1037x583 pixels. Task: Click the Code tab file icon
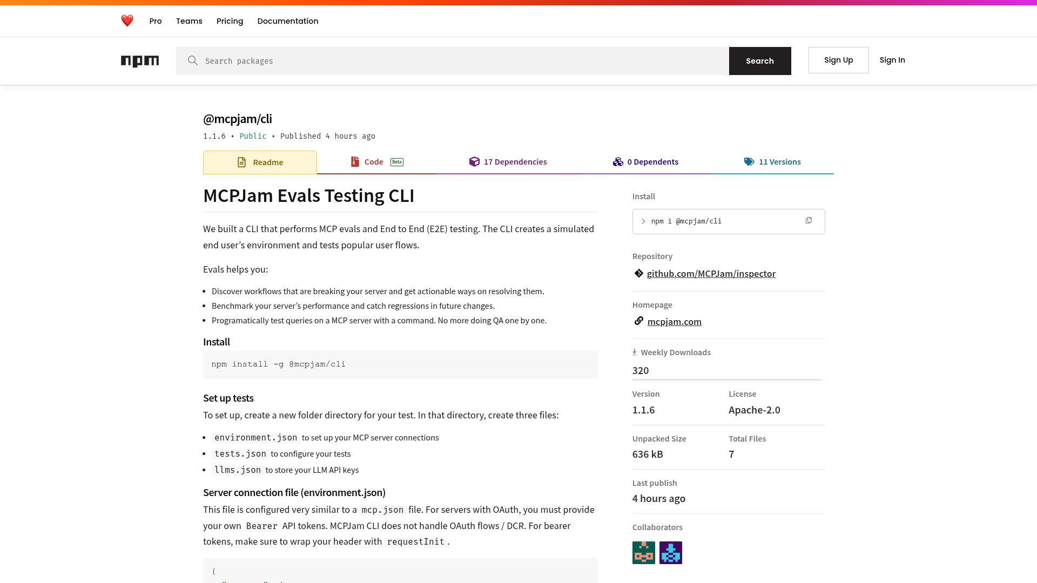355,162
